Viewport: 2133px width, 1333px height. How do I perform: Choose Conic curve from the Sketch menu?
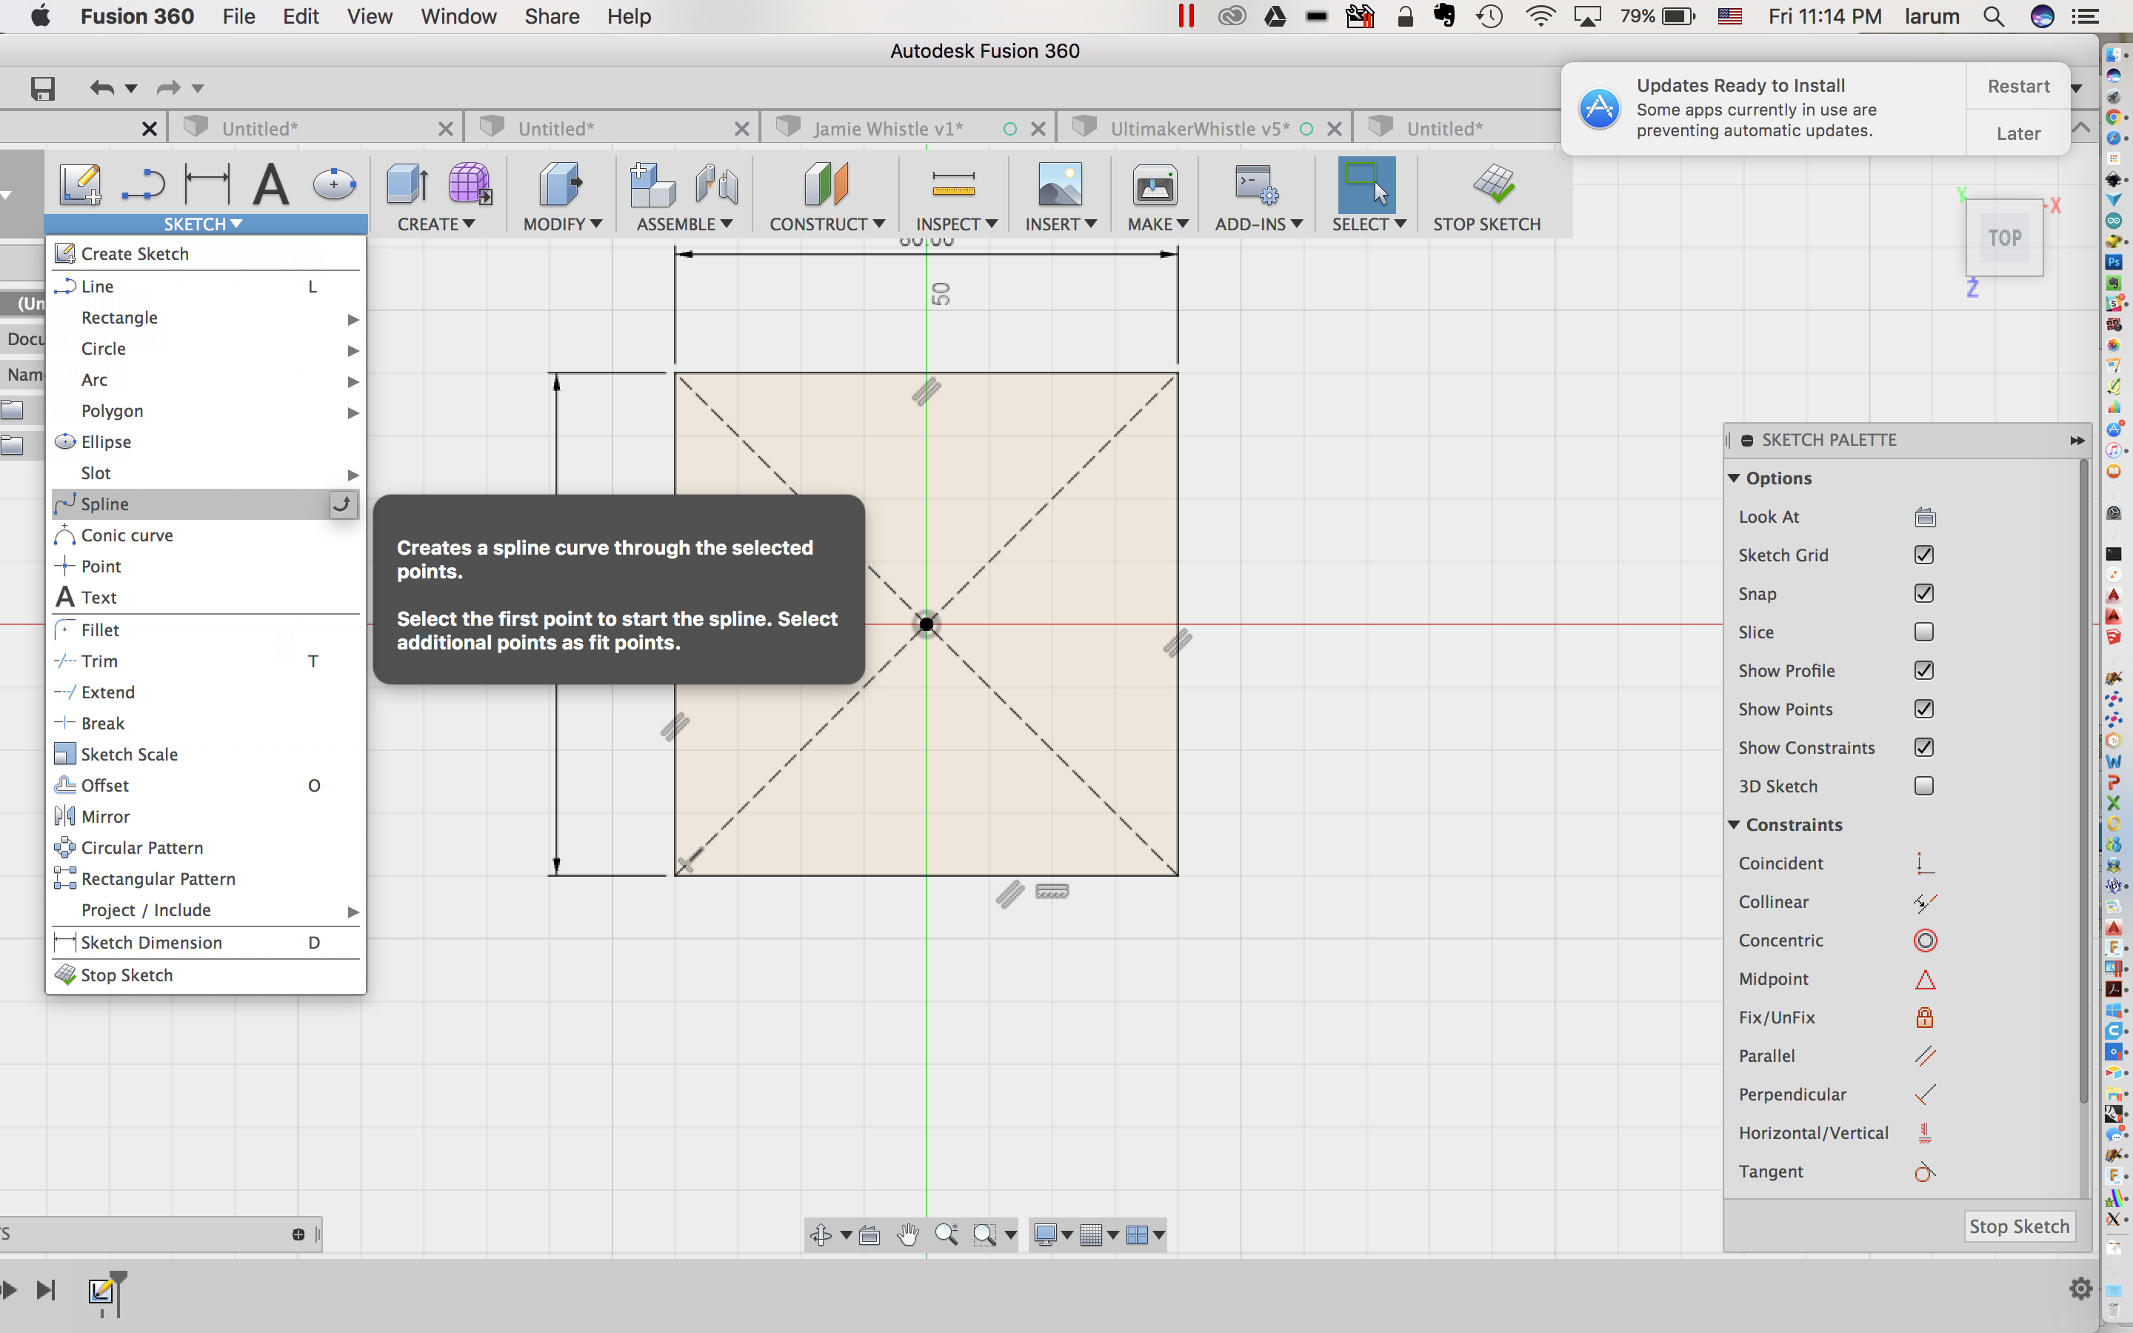click(204, 536)
